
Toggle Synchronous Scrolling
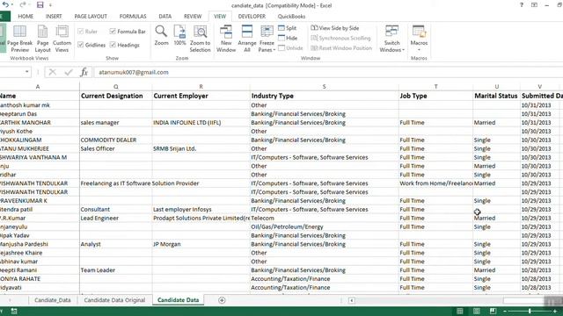340,38
